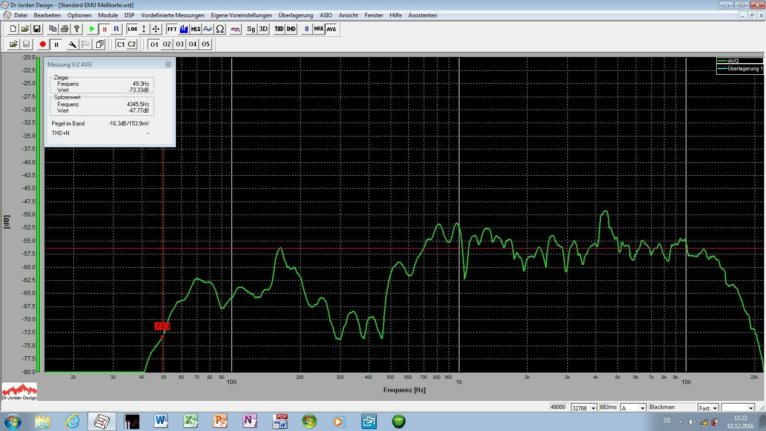Toggle the MAX hold button
This screenshot has width=766, height=431.
[319, 29]
